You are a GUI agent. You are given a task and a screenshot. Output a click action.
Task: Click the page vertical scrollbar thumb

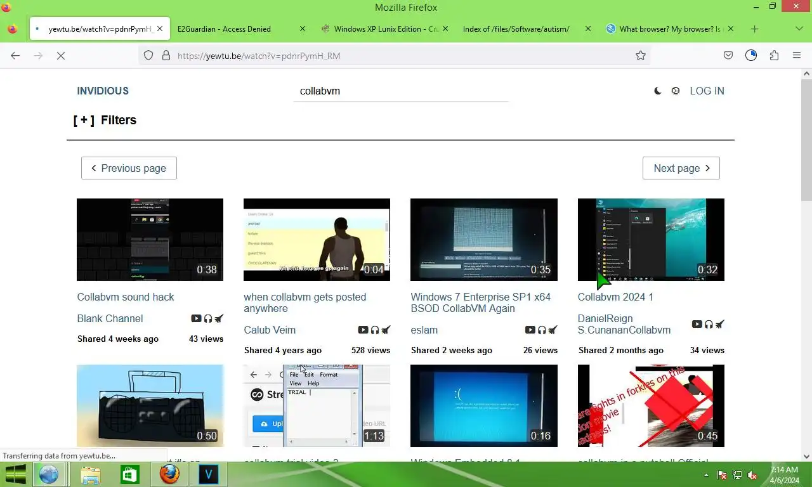click(x=806, y=141)
